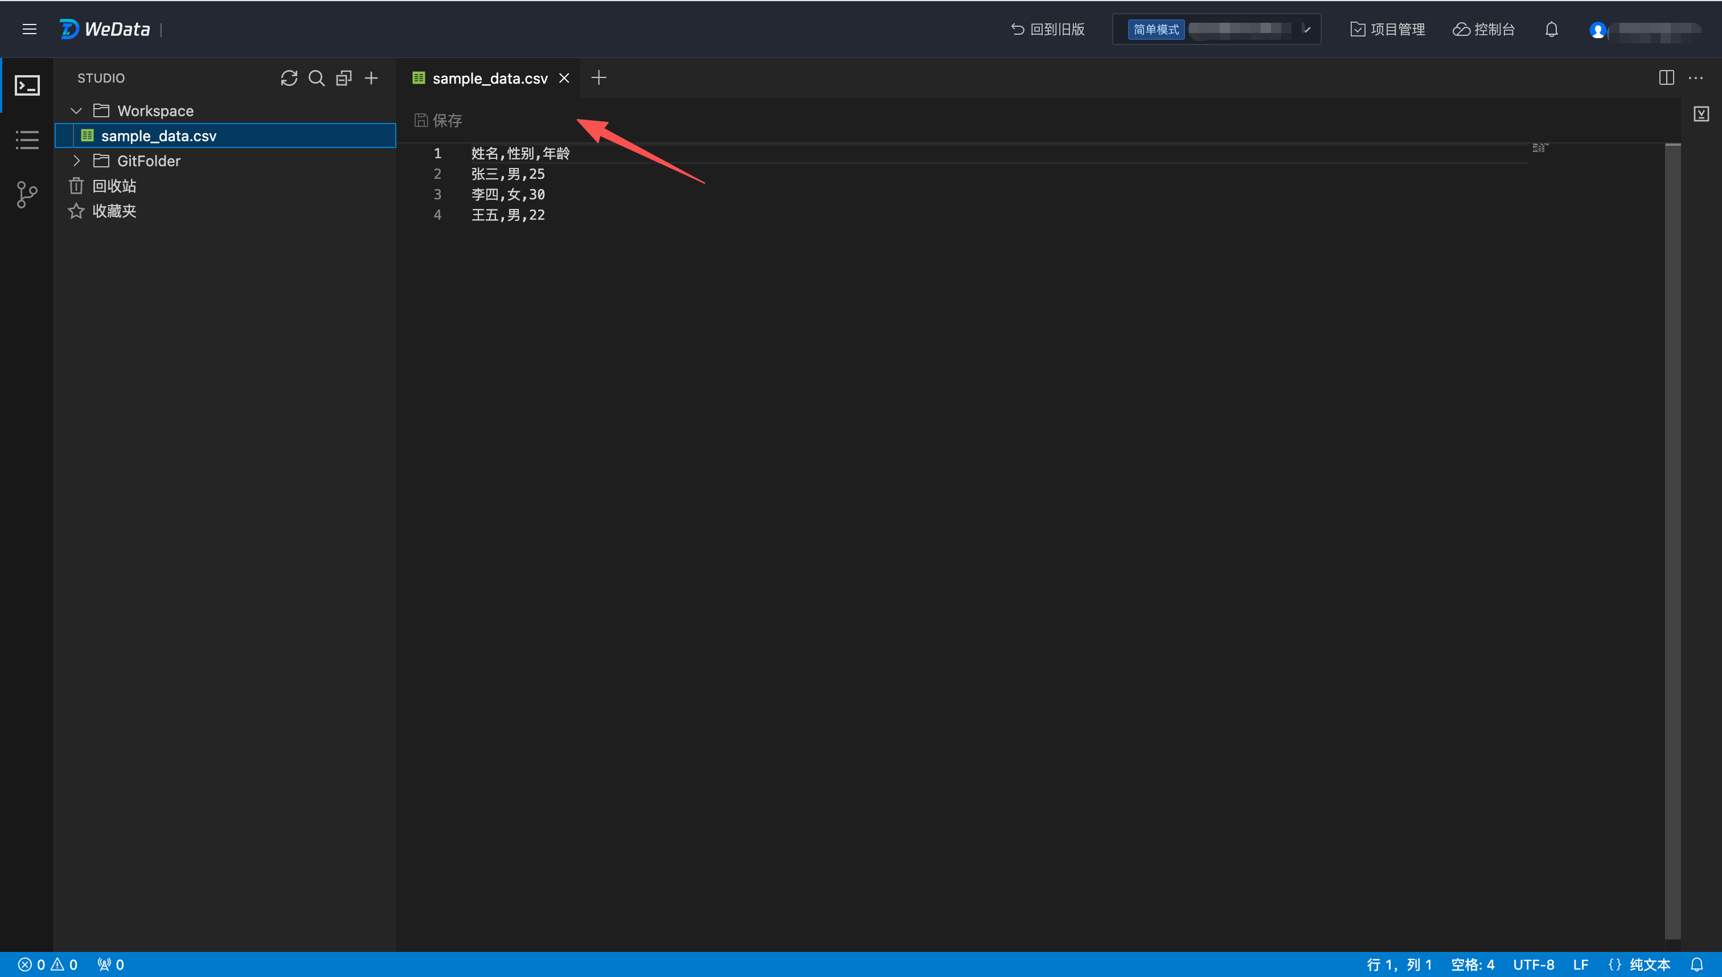Image resolution: width=1722 pixels, height=977 pixels.
Task: Open search in the STUDIO panel
Action: click(316, 78)
